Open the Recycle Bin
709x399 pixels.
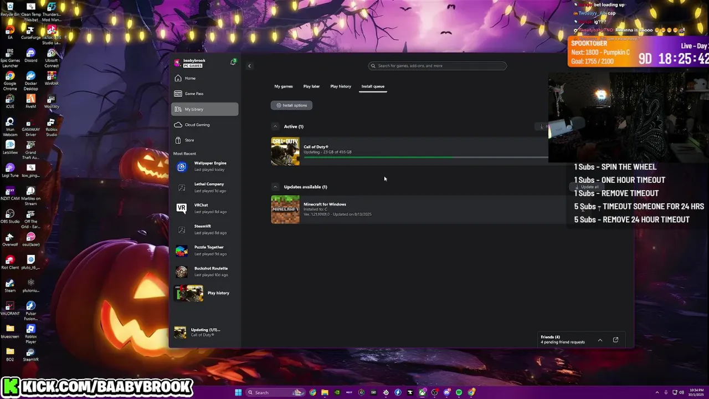pyautogui.click(x=9, y=9)
